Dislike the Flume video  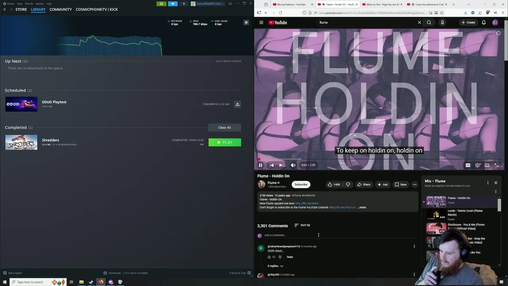click(348, 184)
